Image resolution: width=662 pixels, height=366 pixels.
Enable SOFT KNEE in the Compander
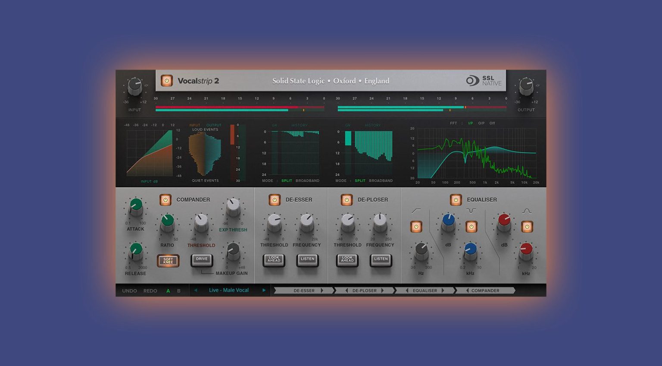(x=168, y=260)
